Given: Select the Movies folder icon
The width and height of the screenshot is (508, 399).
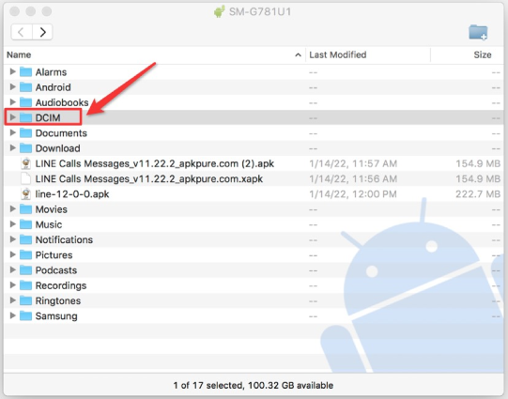Looking at the screenshot, I should tap(25, 209).
